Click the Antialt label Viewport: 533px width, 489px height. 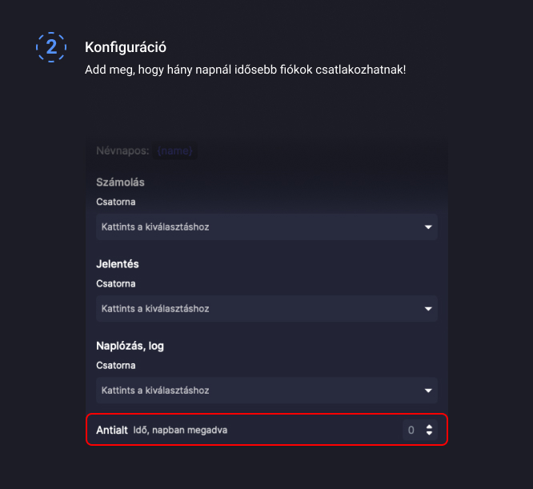111,431
